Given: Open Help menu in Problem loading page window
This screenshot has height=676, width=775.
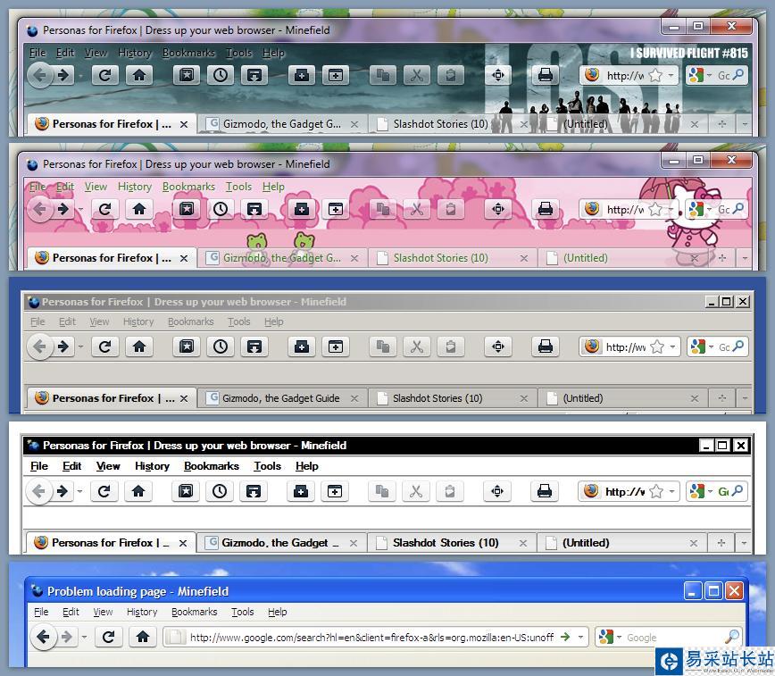Looking at the screenshot, I should click(x=278, y=613).
